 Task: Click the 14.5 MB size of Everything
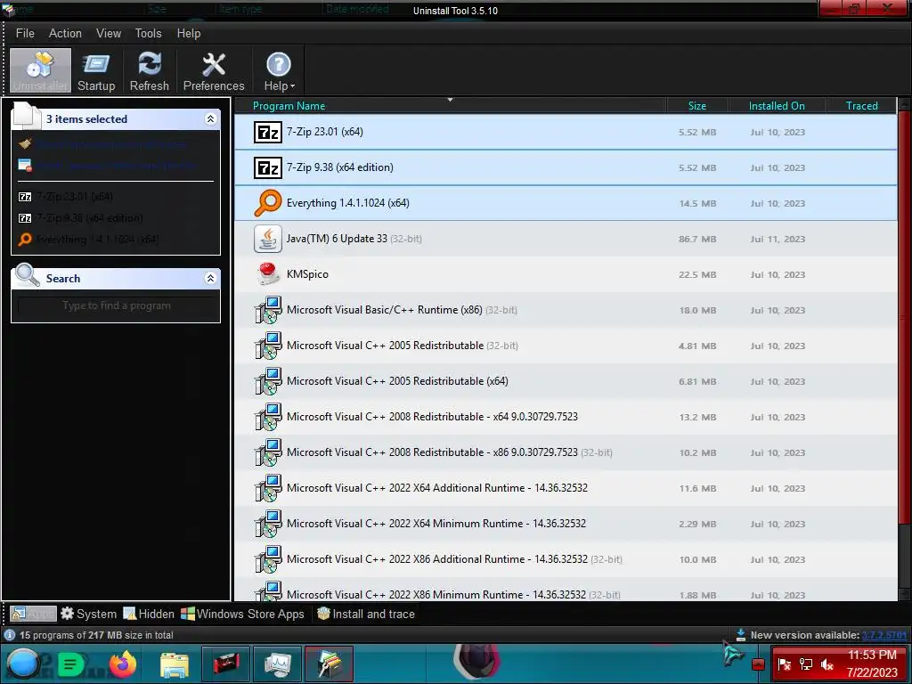coord(697,204)
